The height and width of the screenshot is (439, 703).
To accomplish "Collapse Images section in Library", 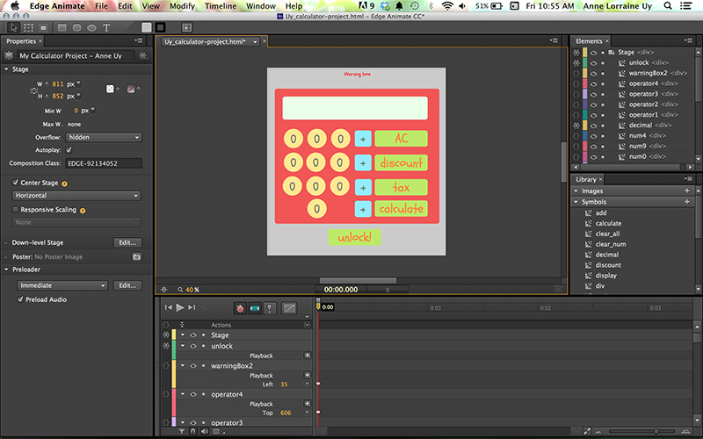I will 576,191.
